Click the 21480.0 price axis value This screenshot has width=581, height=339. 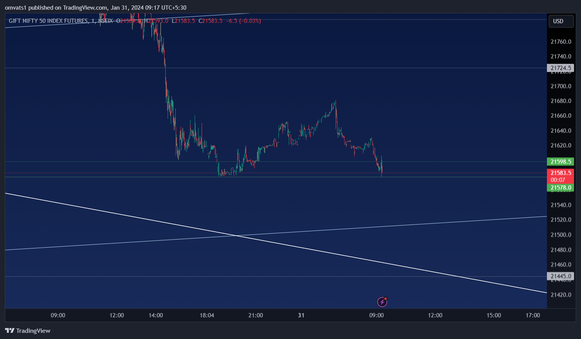561,250
